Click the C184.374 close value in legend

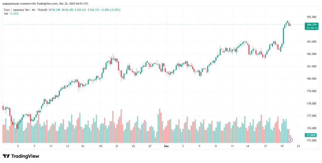[x=93, y=10]
